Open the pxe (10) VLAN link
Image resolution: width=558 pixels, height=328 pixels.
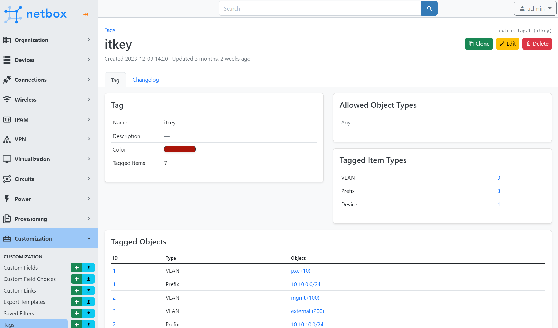pos(301,271)
